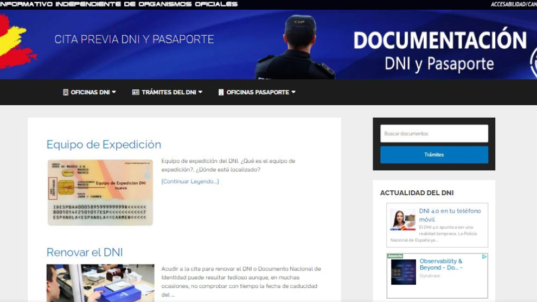
Task: Click the Continuar Leyendo link
Action: pyautogui.click(x=190, y=181)
